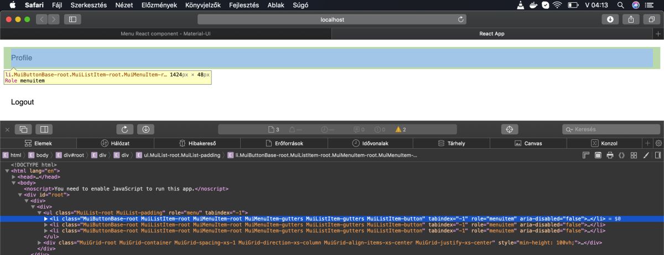
Task: Toggle the compositing borders icon
Action: click(598, 155)
